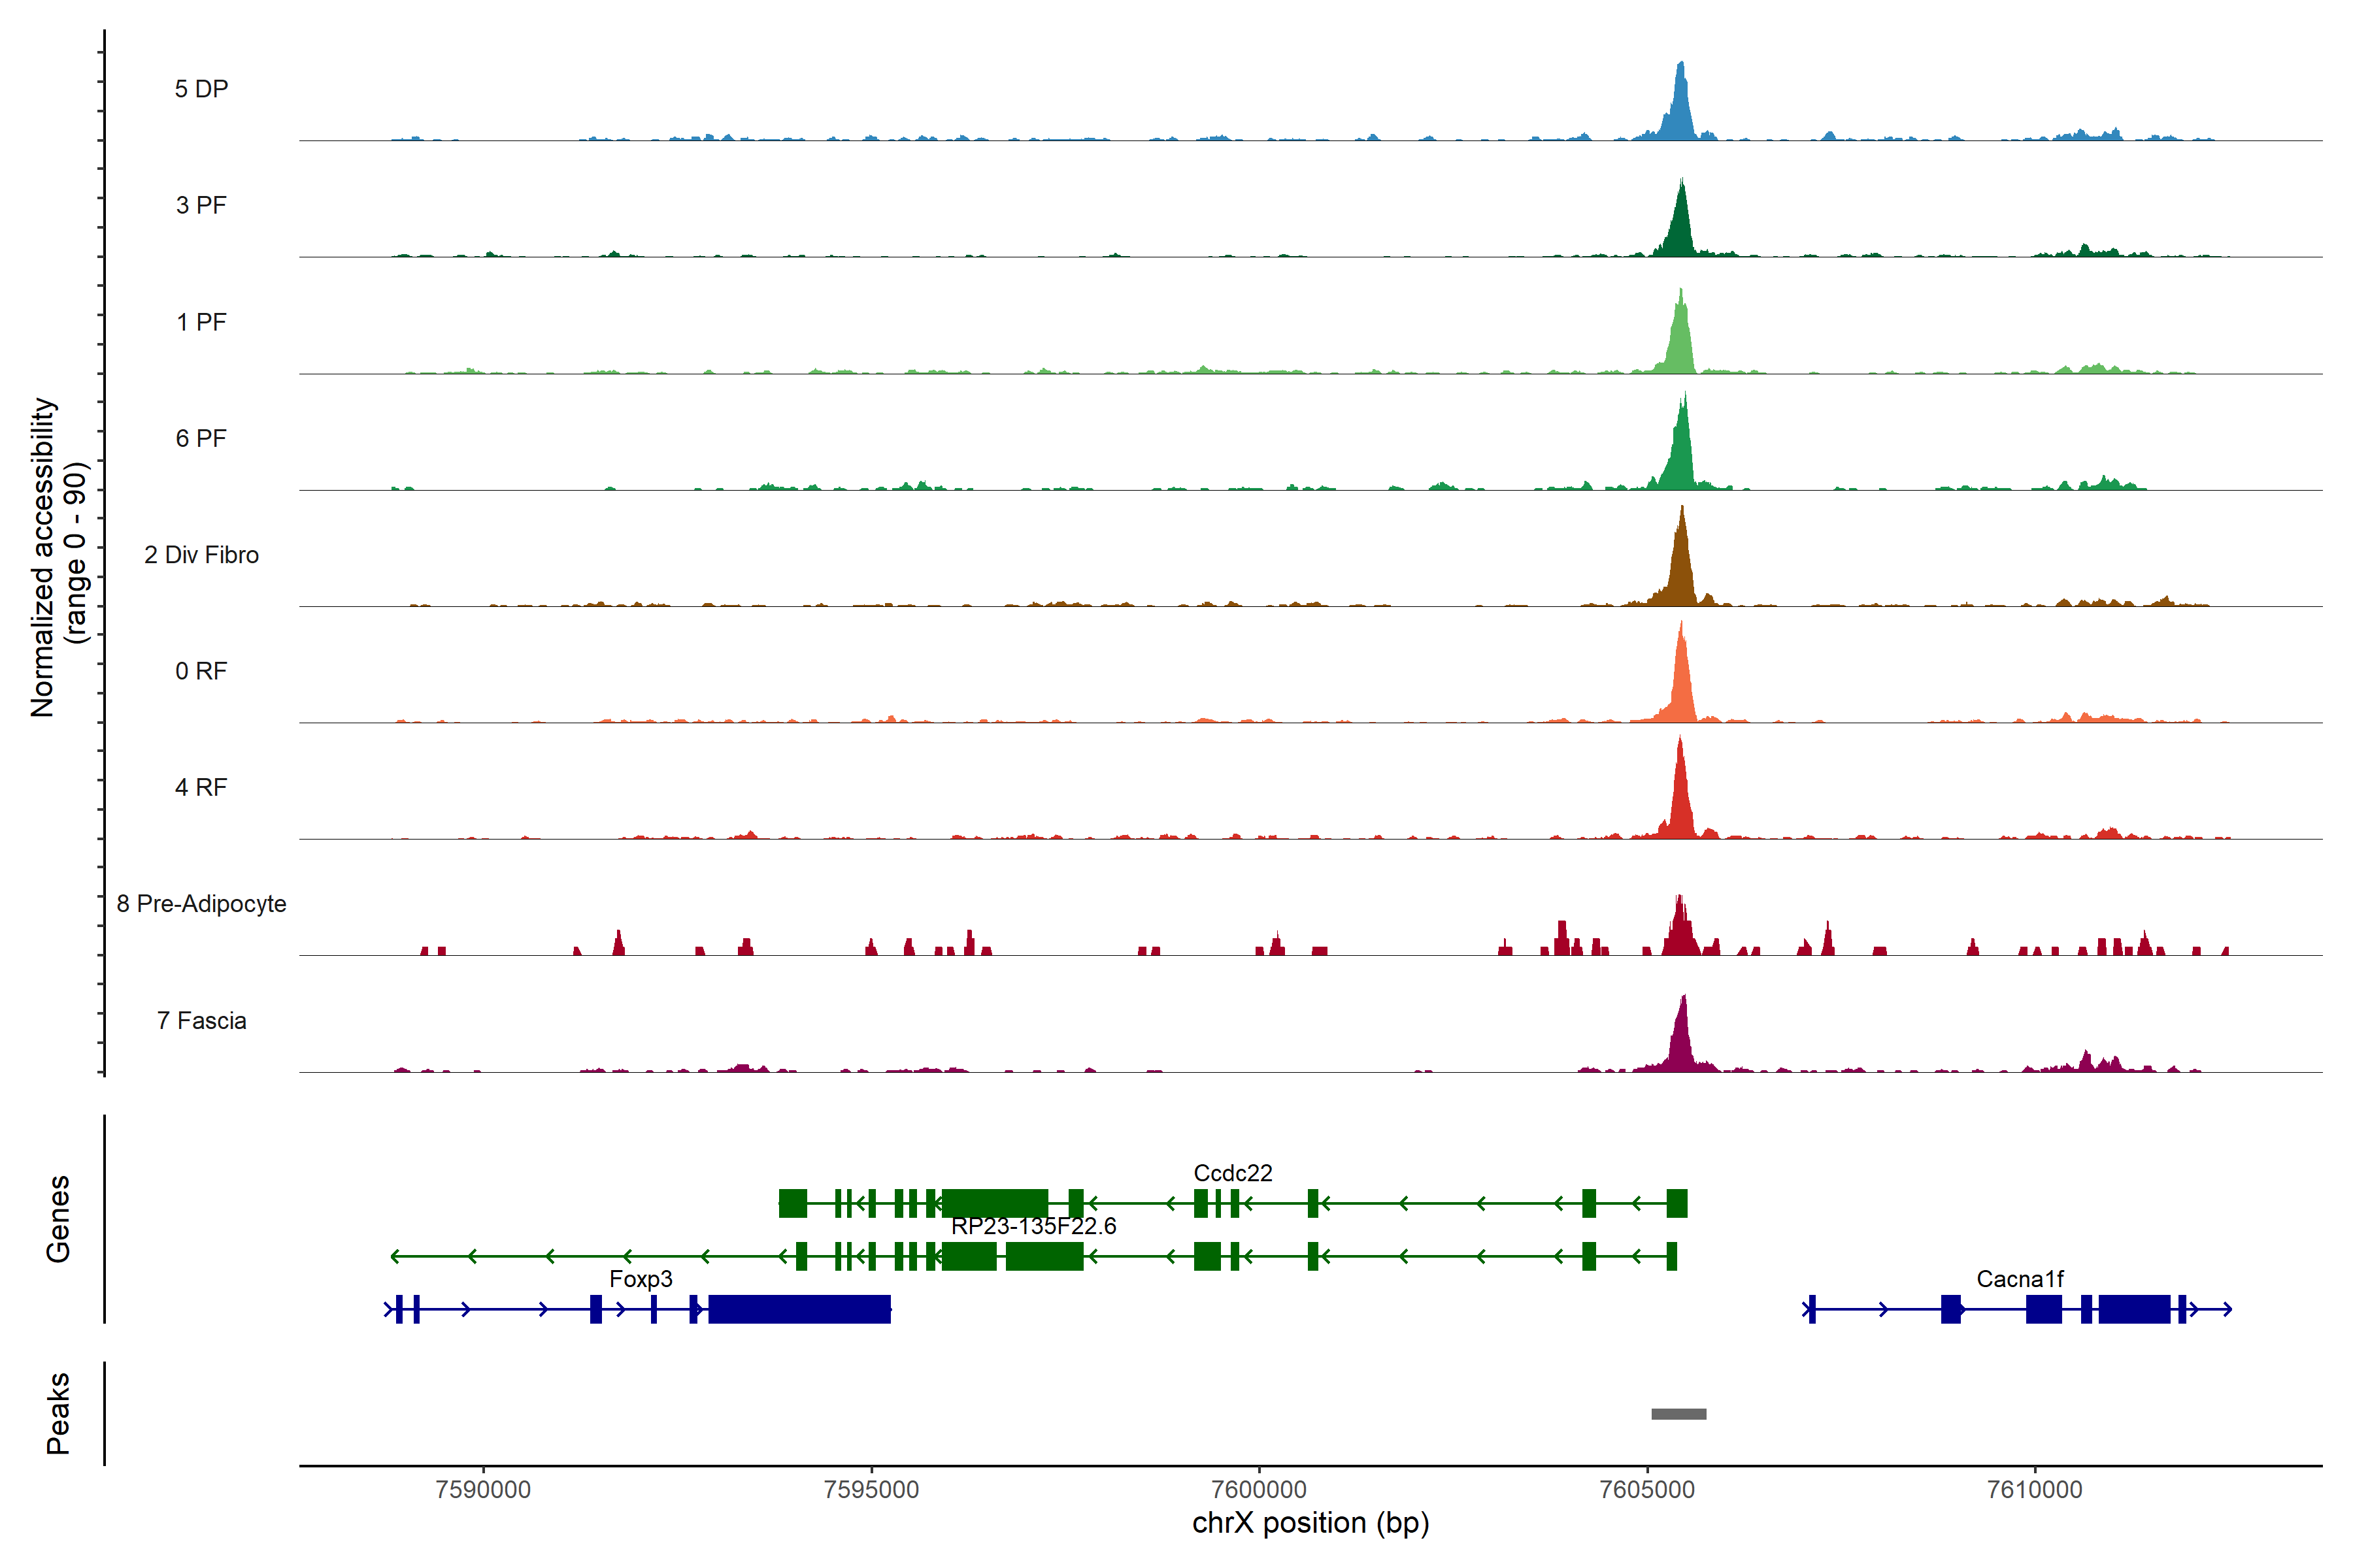The image size is (2353, 1568).
Task: Click the RP23-135F22.6 gene label
Action: point(1033,1226)
